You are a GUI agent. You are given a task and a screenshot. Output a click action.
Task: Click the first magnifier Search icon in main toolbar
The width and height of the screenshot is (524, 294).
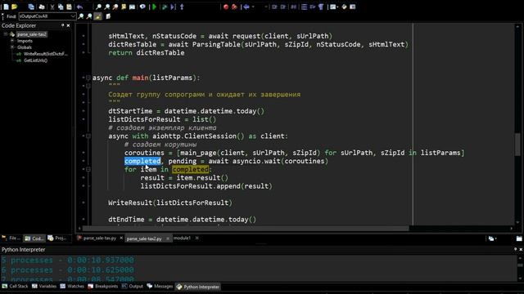(x=98, y=7)
